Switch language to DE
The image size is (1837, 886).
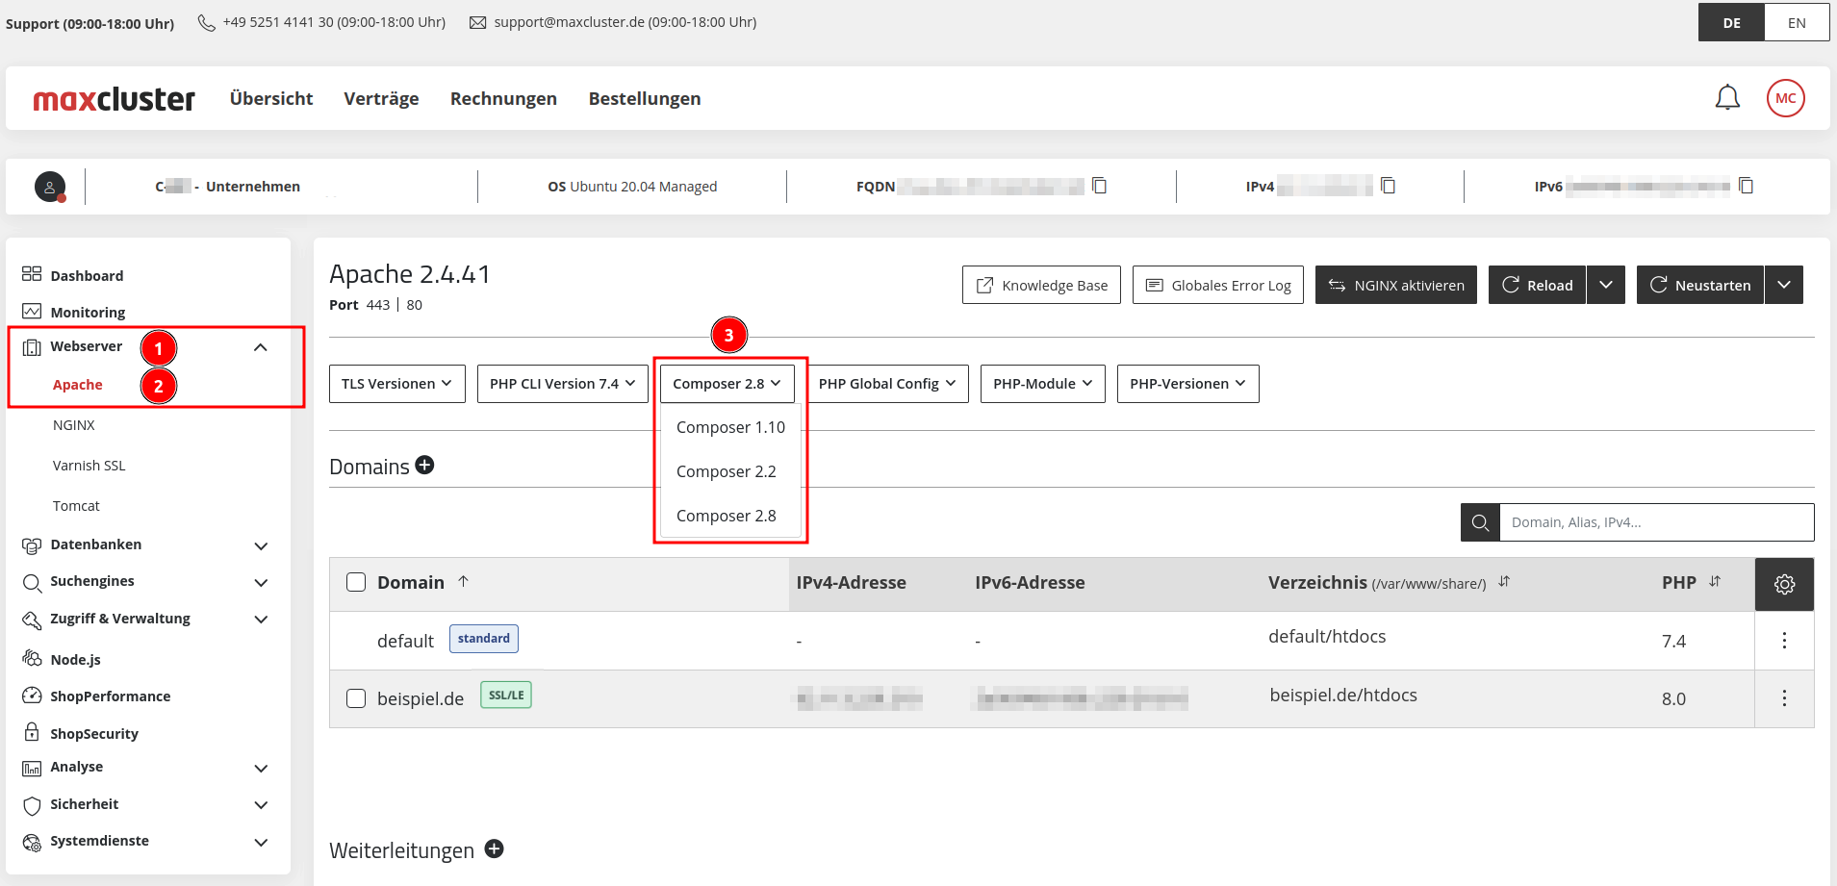(x=1731, y=23)
